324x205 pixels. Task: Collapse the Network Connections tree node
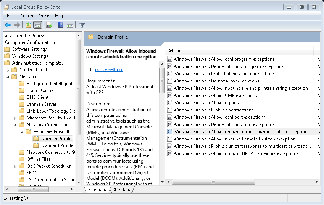15,125
